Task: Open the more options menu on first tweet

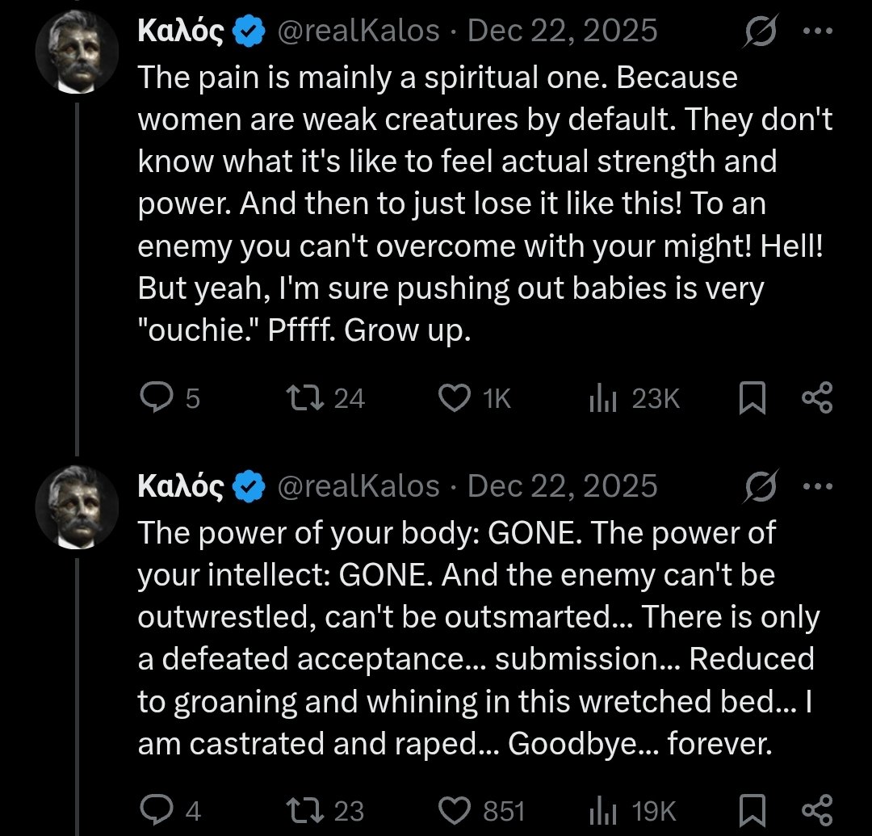Action: [x=818, y=32]
